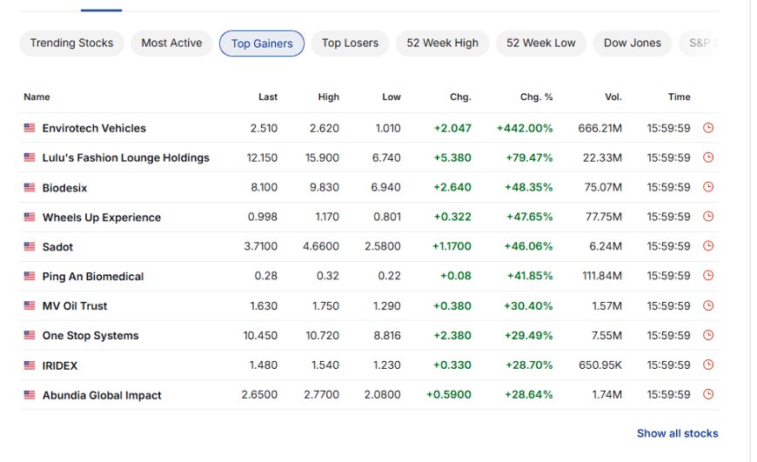Open the Top Losers tab
The height and width of the screenshot is (462, 757).
click(350, 43)
